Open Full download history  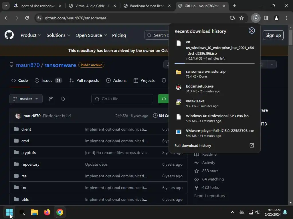click(x=193, y=145)
